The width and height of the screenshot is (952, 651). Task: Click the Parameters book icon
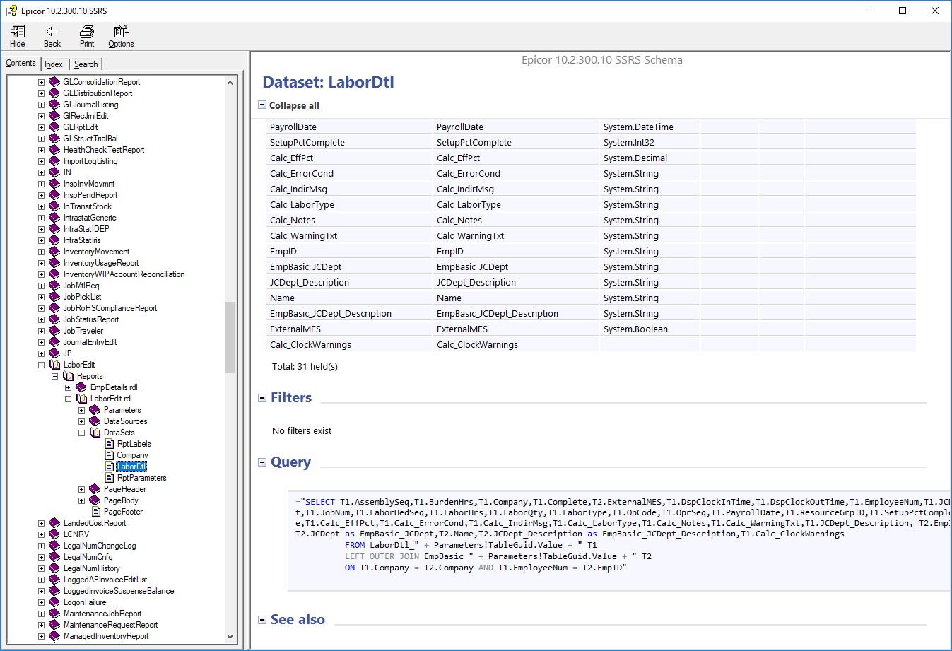click(95, 410)
